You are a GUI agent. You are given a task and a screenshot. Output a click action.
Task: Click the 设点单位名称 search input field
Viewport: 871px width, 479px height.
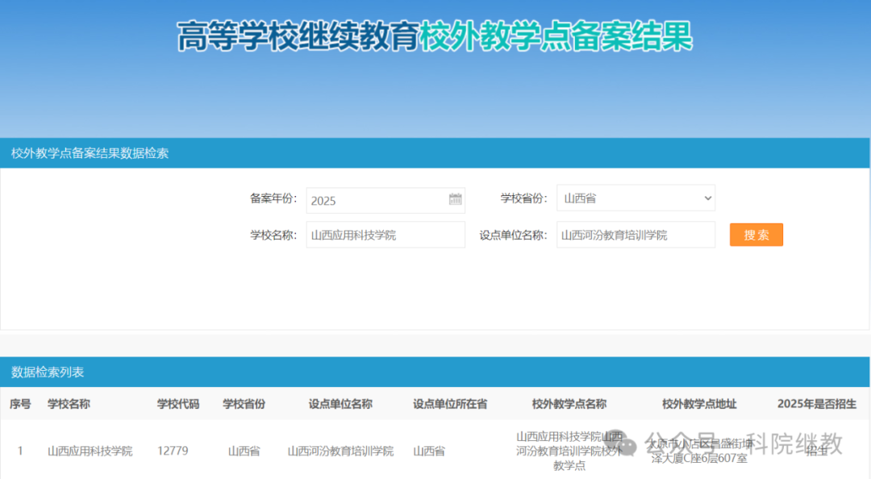636,235
